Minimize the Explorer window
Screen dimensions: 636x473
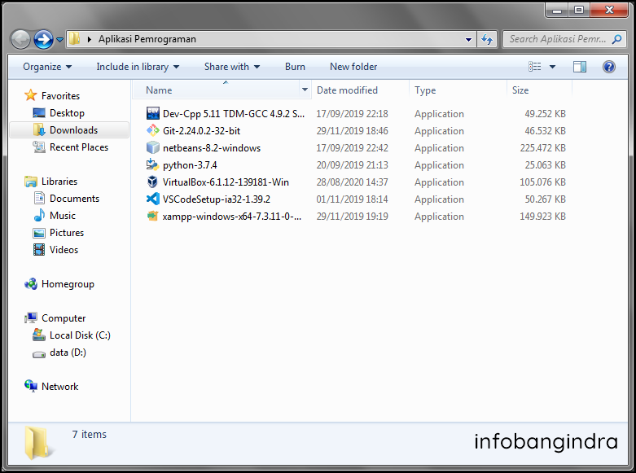coord(557,10)
